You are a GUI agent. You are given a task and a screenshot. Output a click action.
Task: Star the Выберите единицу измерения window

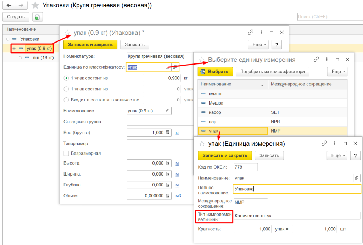pos(202,60)
